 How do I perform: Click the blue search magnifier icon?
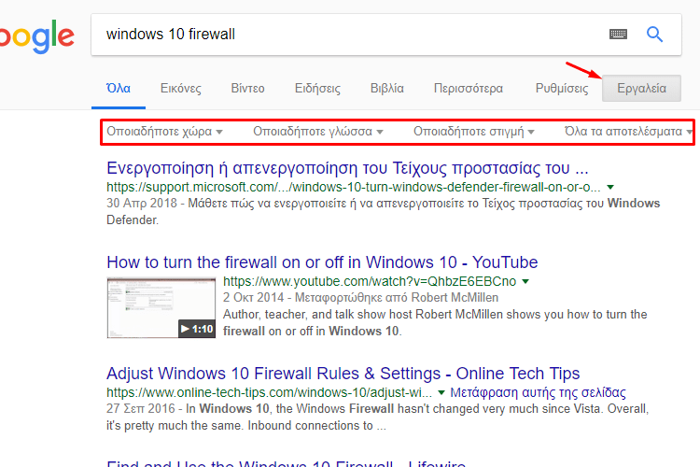(x=654, y=34)
